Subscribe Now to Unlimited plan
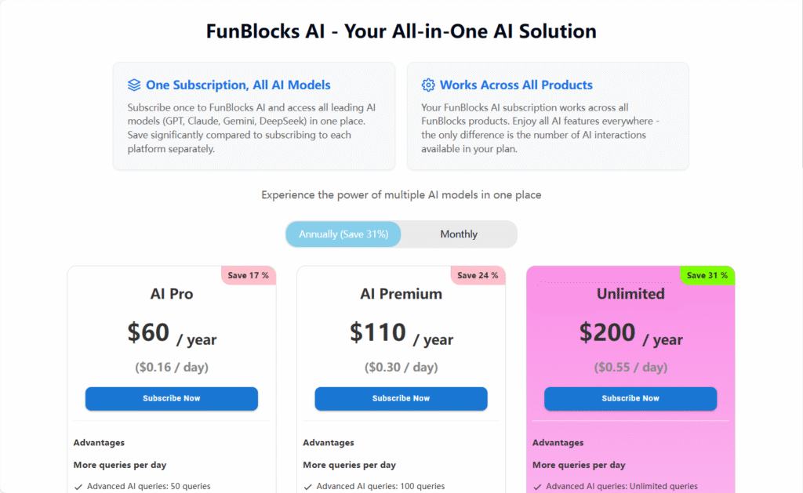The image size is (803, 493). (x=630, y=398)
